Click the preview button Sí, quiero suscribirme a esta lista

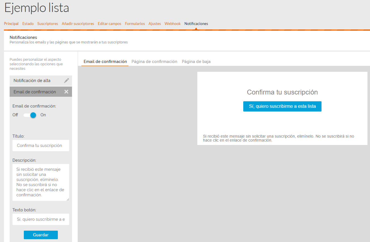(x=282, y=106)
